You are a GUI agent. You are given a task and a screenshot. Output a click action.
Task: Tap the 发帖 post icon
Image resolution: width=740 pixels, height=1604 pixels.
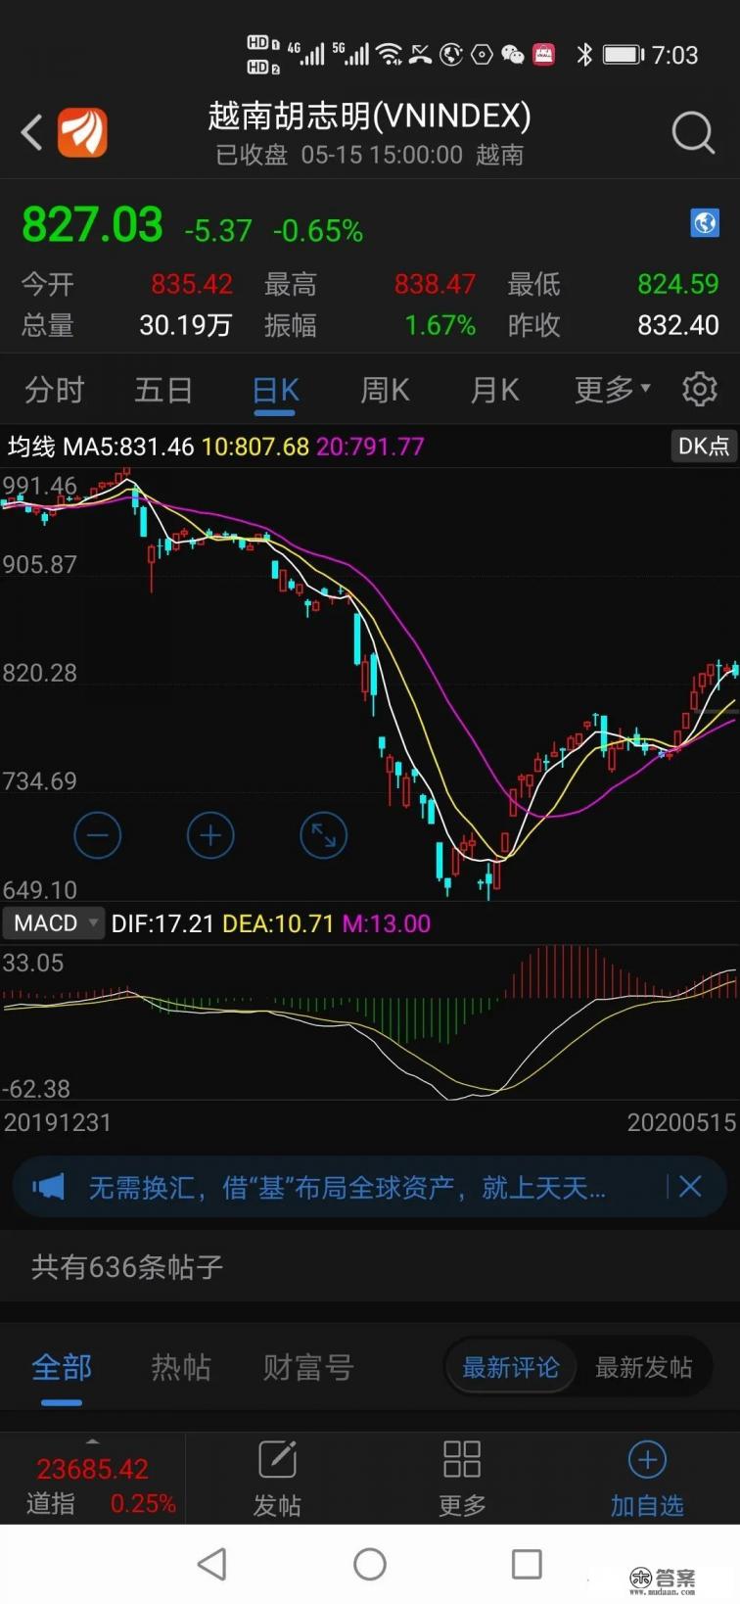tap(277, 1479)
